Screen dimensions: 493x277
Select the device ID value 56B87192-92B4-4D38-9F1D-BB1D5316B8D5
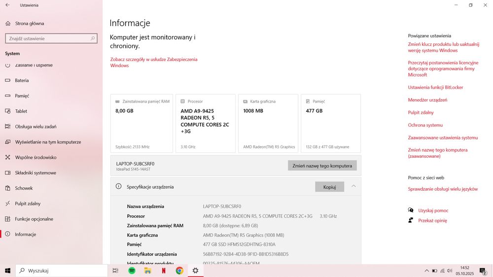click(x=246, y=254)
